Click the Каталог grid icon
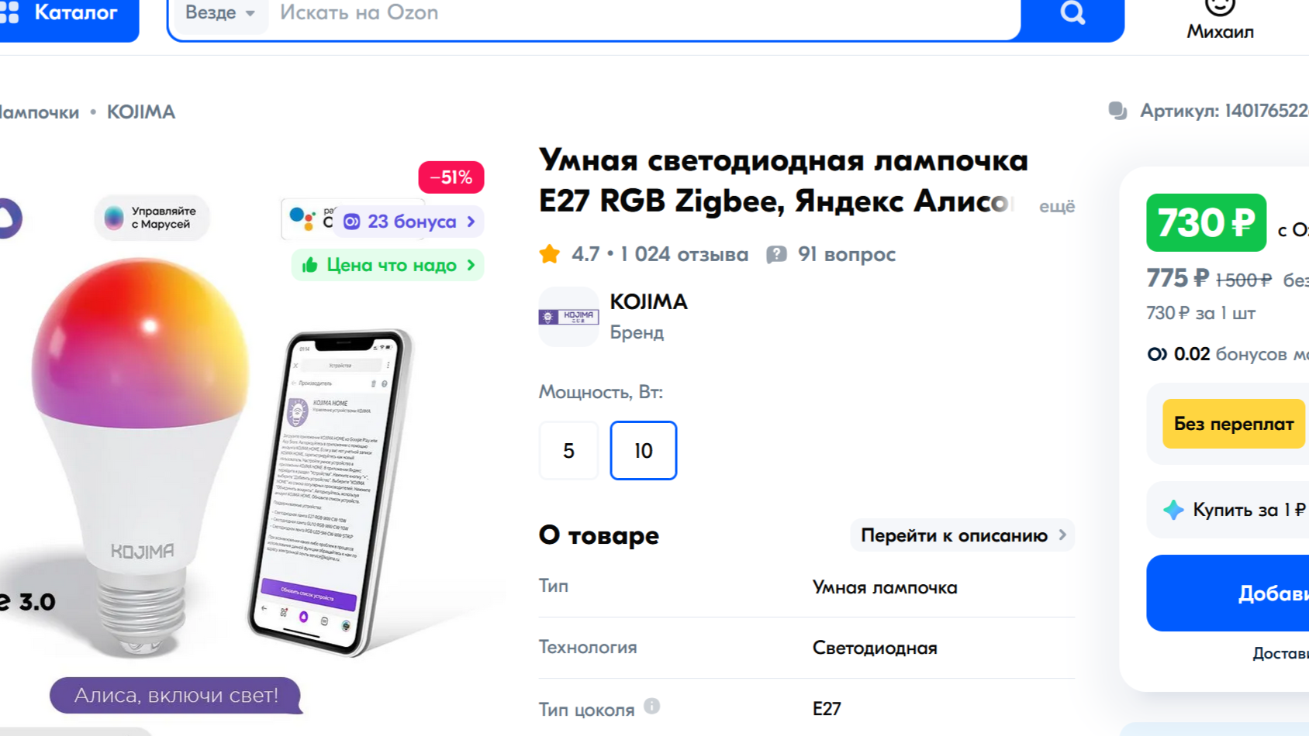This screenshot has height=736, width=1309. pyautogui.click(x=9, y=12)
